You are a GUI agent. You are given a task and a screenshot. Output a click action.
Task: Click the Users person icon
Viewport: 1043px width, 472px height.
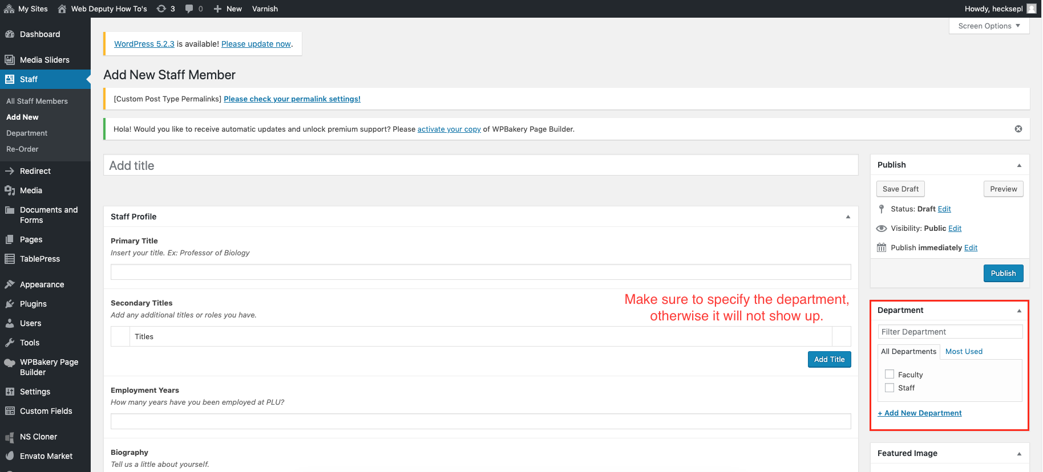pos(10,323)
